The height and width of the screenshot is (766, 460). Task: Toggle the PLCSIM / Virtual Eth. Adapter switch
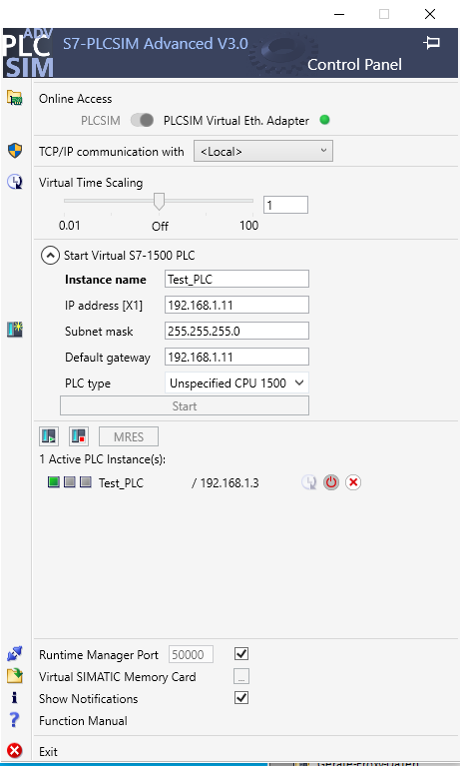(x=142, y=120)
